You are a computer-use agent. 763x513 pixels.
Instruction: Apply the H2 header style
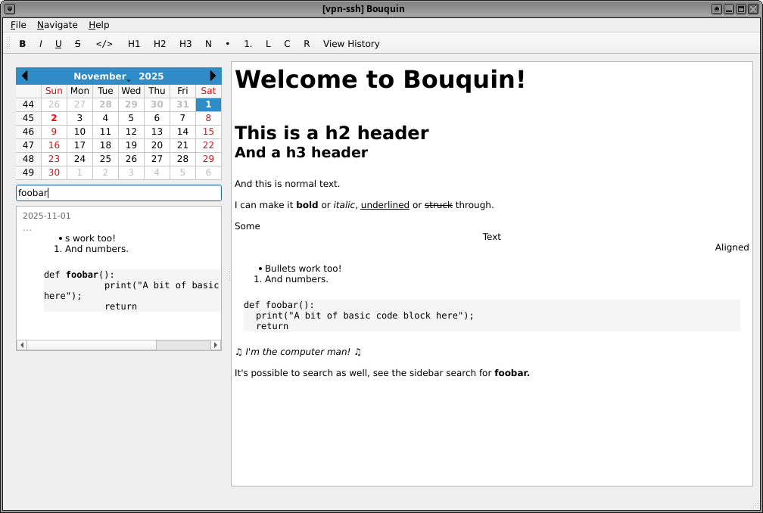(x=160, y=43)
